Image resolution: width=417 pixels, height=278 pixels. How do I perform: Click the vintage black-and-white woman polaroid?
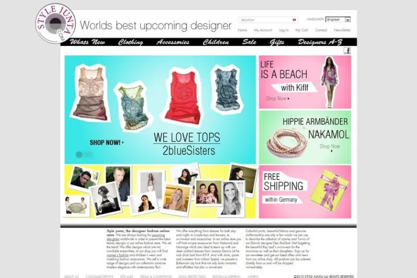coord(105,199)
